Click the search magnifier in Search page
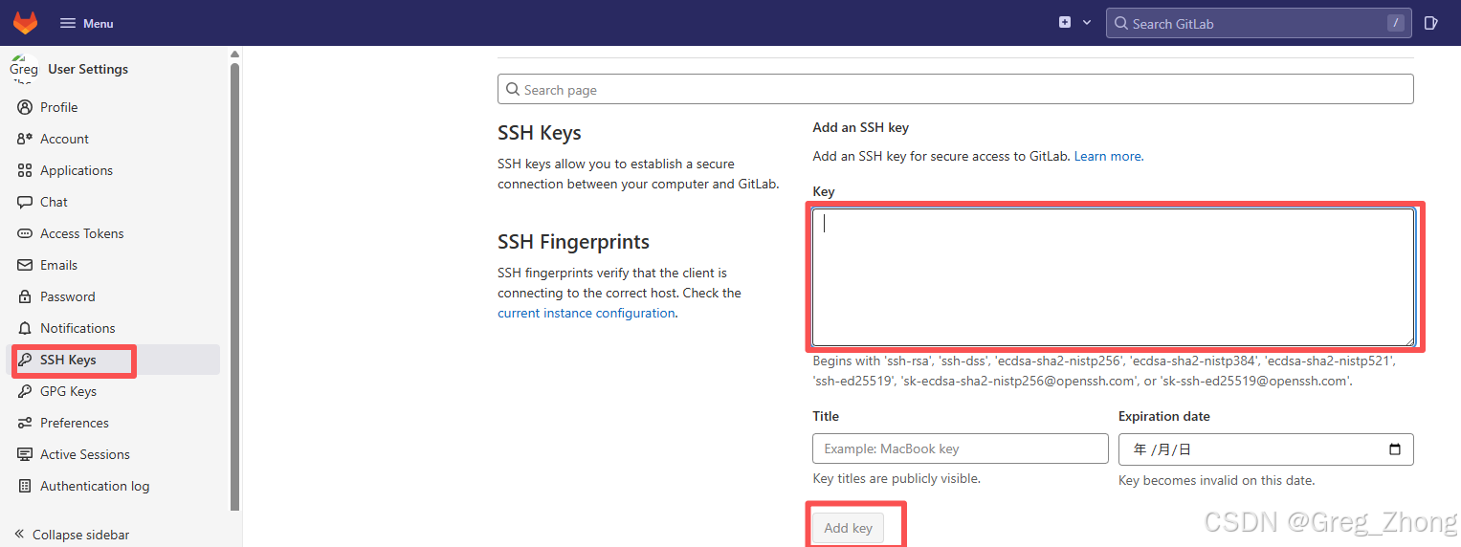1461x547 pixels. coord(513,89)
